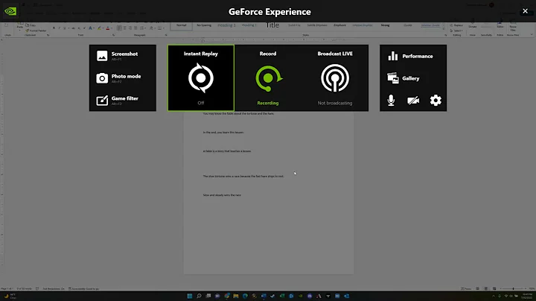
Task: Apply the Strong style in Word
Action: point(385,25)
